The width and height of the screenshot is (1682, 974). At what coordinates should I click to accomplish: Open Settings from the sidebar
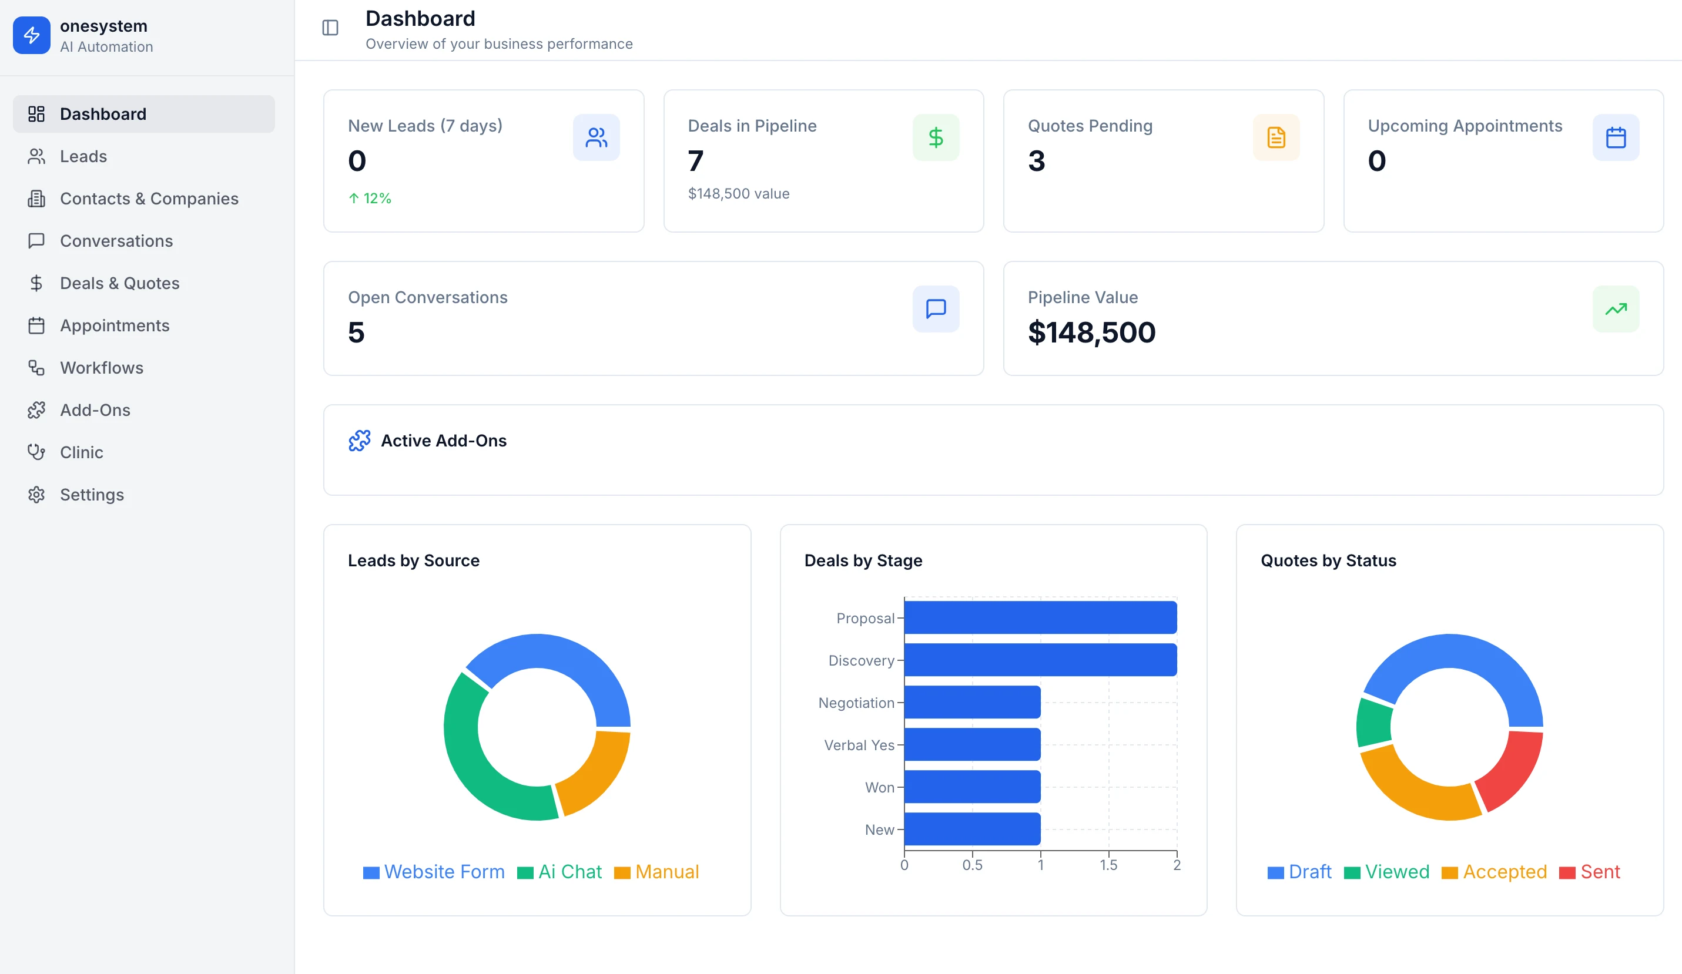(x=92, y=494)
